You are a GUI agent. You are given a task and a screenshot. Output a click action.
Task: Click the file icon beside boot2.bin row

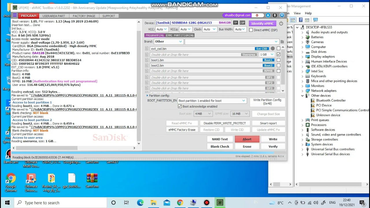147,66
